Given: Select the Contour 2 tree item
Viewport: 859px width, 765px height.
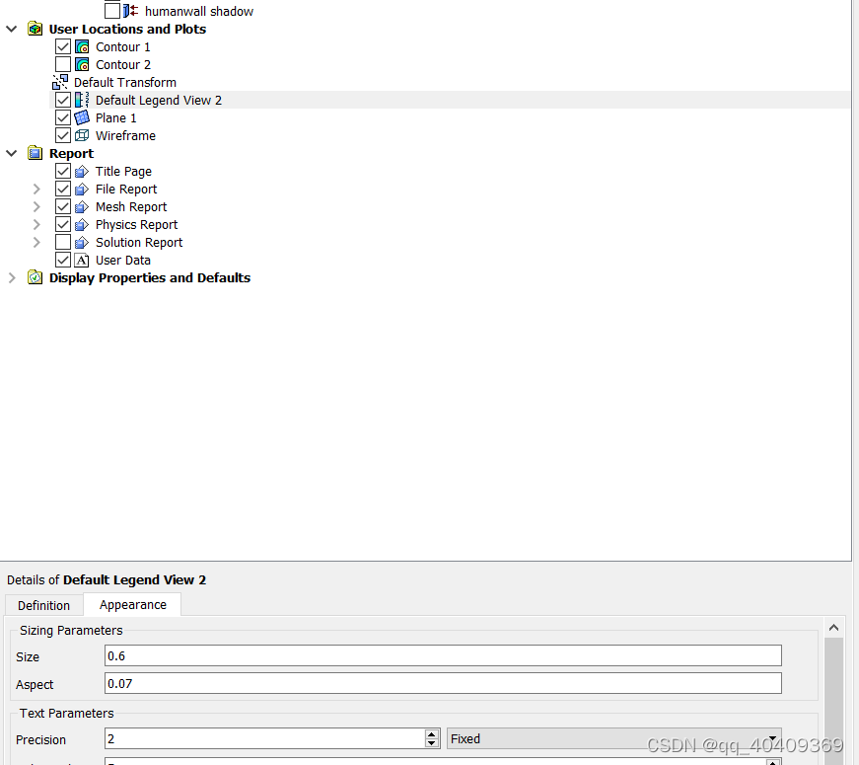Looking at the screenshot, I should (122, 64).
